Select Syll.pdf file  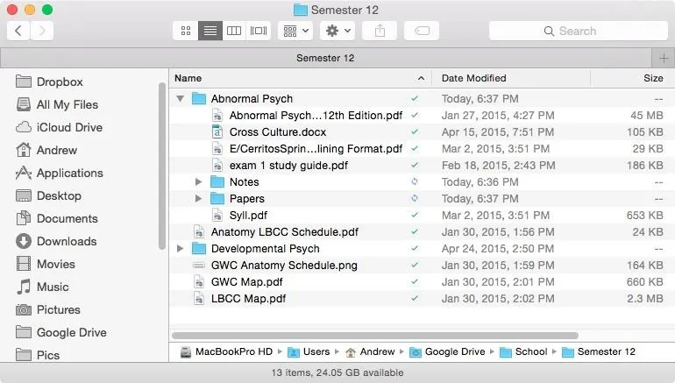(248, 216)
